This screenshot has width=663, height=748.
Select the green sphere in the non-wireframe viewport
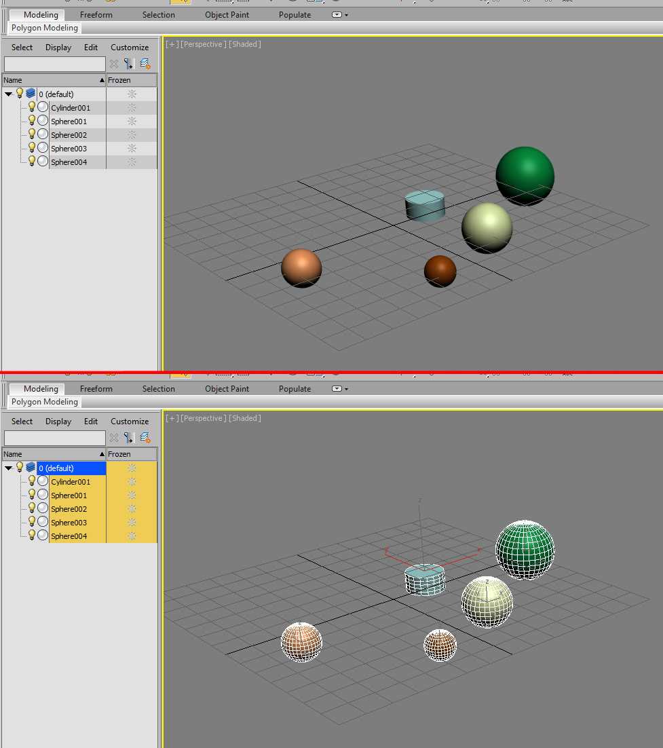click(525, 174)
